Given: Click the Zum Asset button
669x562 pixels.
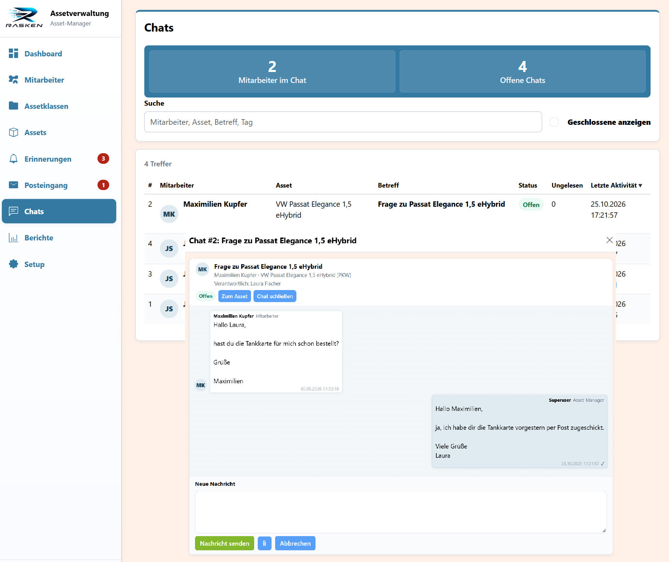Looking at the screenshot, I should tap(234, 296).
